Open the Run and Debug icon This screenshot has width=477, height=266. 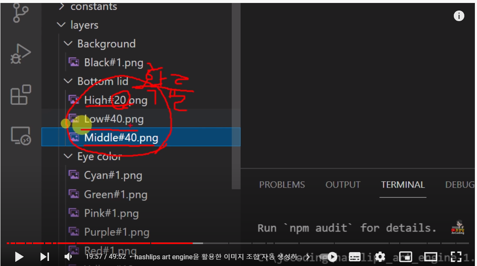click(20, 54)
